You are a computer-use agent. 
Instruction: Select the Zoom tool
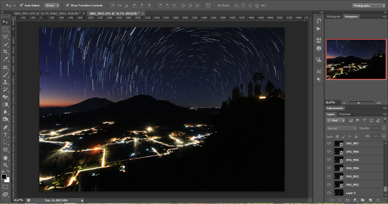click(x=5, y=165)
